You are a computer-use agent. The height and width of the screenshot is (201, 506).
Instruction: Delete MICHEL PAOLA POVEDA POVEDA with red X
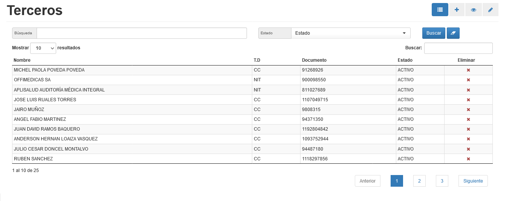468,70
